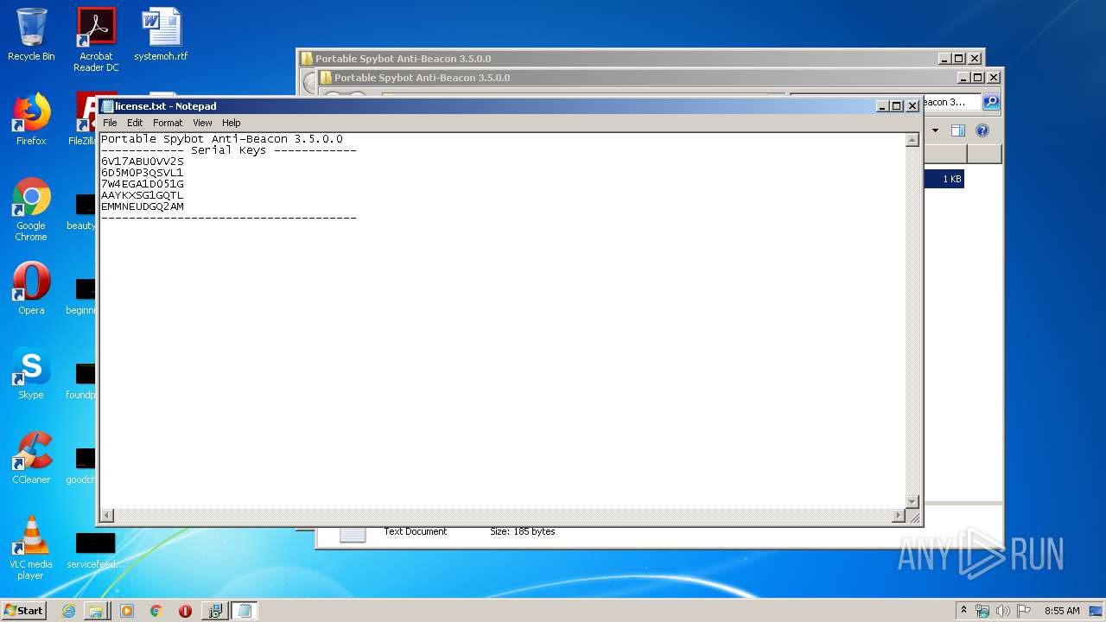Open the VLC media player desktop shortcut
The width and height of the screenshot is (1106, 622).
point(31,548)
